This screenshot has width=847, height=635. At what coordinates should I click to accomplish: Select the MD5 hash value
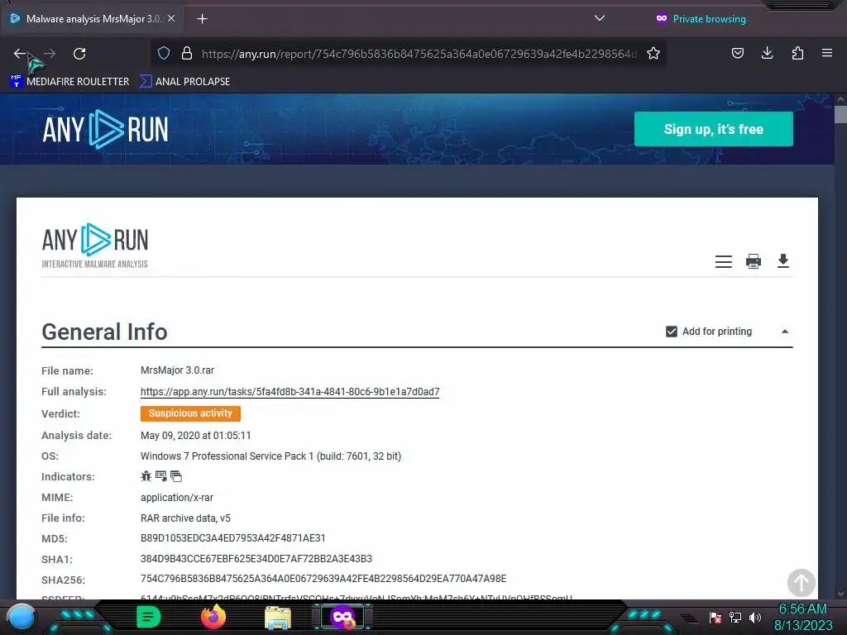(x=232, y=538)
